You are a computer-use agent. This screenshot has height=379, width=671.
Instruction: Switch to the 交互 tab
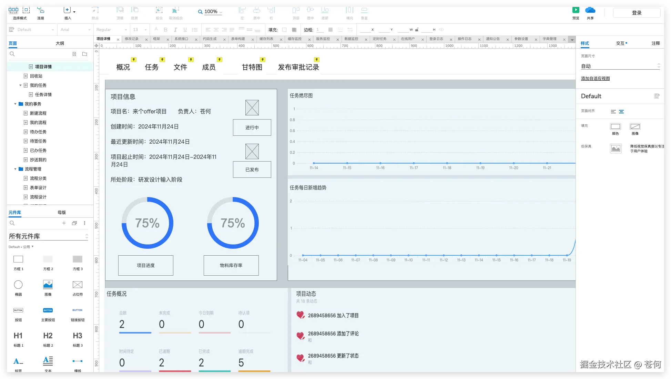pos(621,43)
